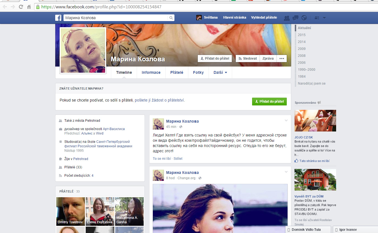Open the three-dots more actions button
378x233 pixels.
282,59
